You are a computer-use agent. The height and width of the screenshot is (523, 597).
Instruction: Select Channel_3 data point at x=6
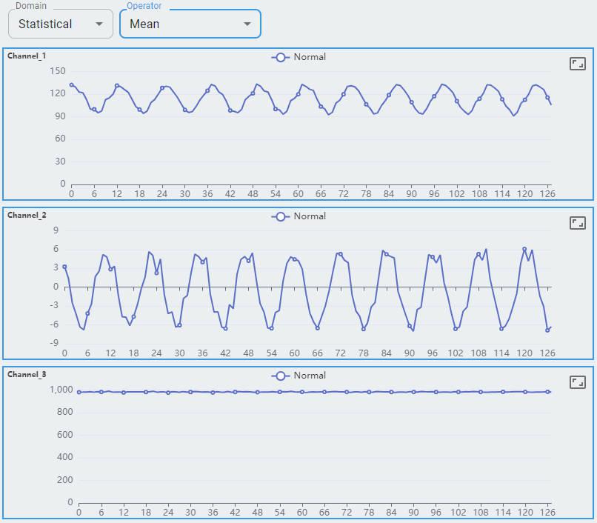pyautogui.click(x=101, y=392)
